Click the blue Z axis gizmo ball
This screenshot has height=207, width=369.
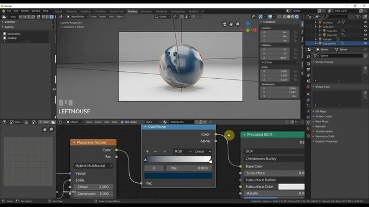click(x=248, y=23)
